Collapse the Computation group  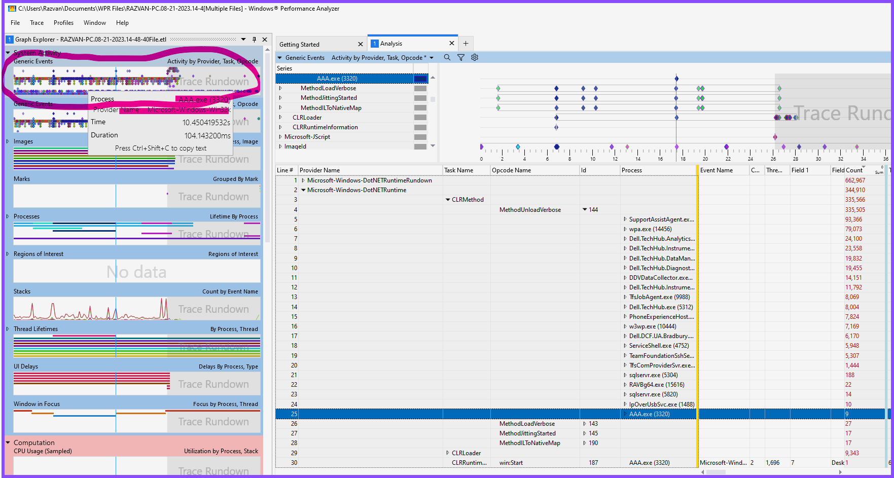pyautogui.click(x=8, y=443)
